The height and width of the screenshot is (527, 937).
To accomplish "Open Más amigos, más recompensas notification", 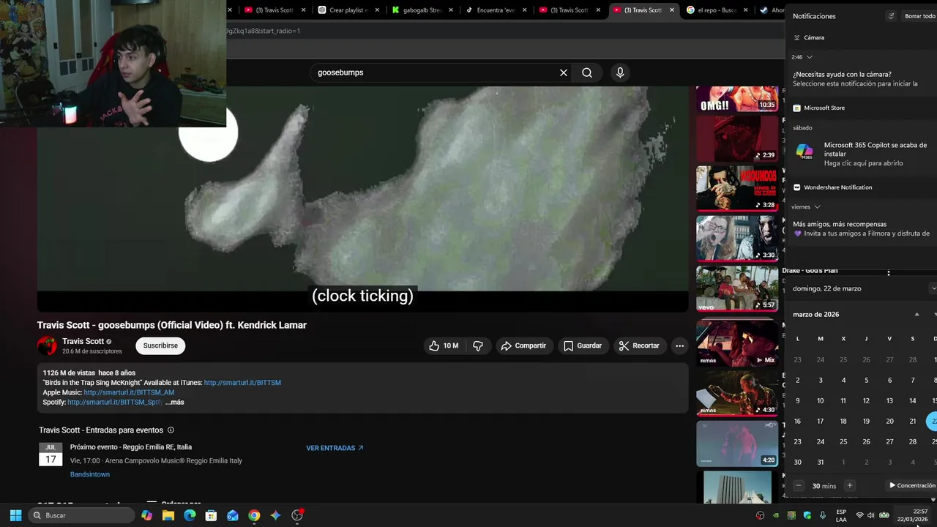I will click(x=862, y=229).
